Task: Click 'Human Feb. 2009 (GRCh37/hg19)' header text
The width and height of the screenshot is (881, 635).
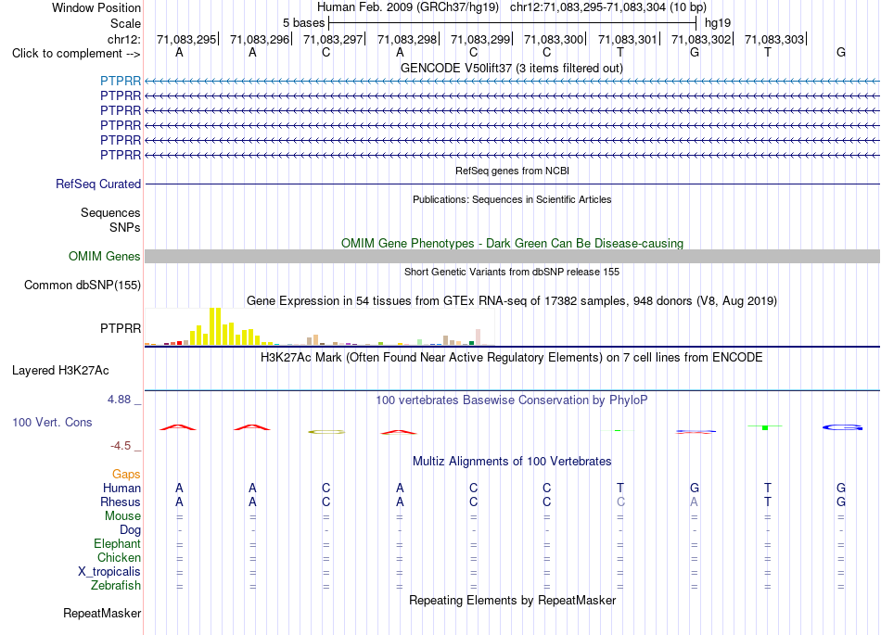Action: pyautogui.click(x=408, y=7)
